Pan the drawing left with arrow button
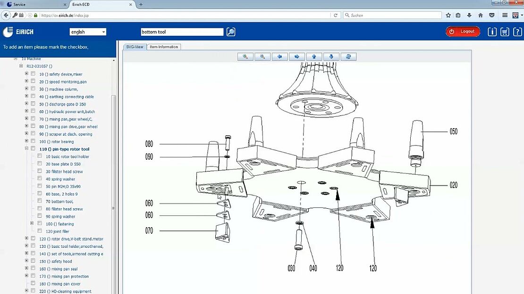 coord(279,57)
